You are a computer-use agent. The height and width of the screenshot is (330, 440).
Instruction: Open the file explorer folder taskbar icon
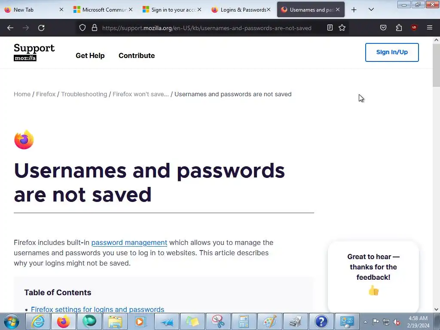click(x=115, y=321)
